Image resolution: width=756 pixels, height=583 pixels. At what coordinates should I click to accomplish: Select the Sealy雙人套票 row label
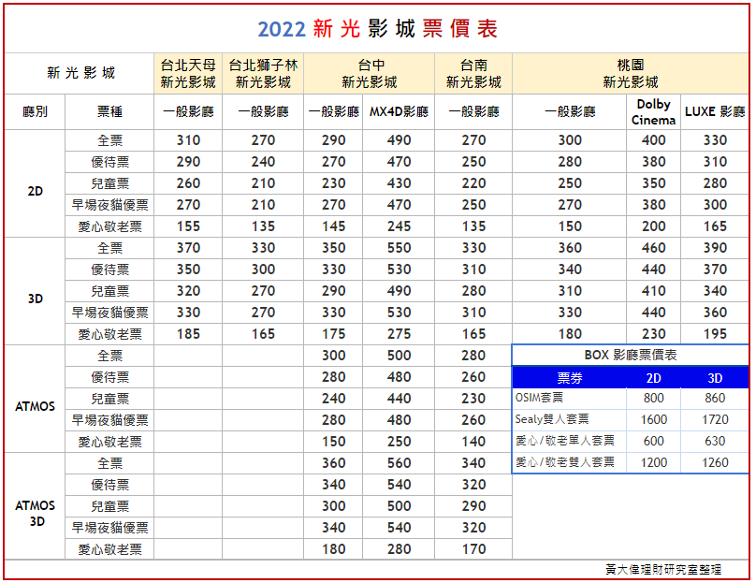tap(552, 419)
